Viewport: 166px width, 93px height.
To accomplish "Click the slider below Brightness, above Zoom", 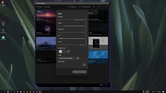I will 71,38.
